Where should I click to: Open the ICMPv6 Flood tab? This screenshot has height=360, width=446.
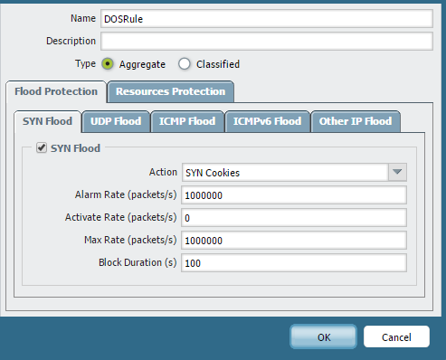[x=267, y=121]
